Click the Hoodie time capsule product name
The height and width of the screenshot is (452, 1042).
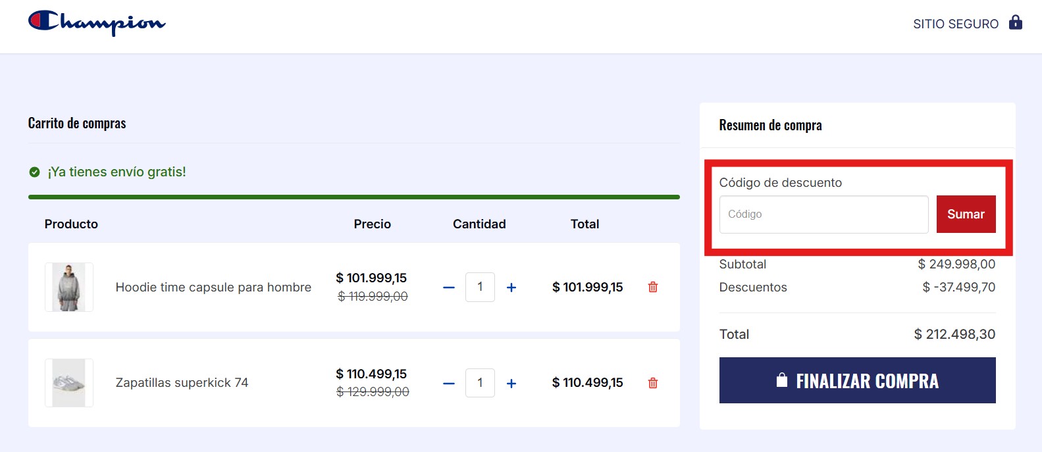click(213, 288)
